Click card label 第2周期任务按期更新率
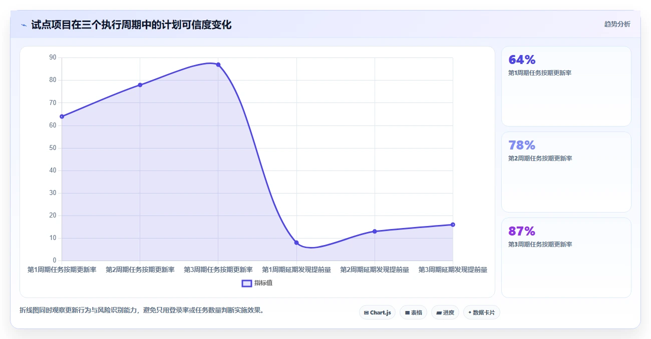Screen dimensions: 651x339 [x=540, y=158]
